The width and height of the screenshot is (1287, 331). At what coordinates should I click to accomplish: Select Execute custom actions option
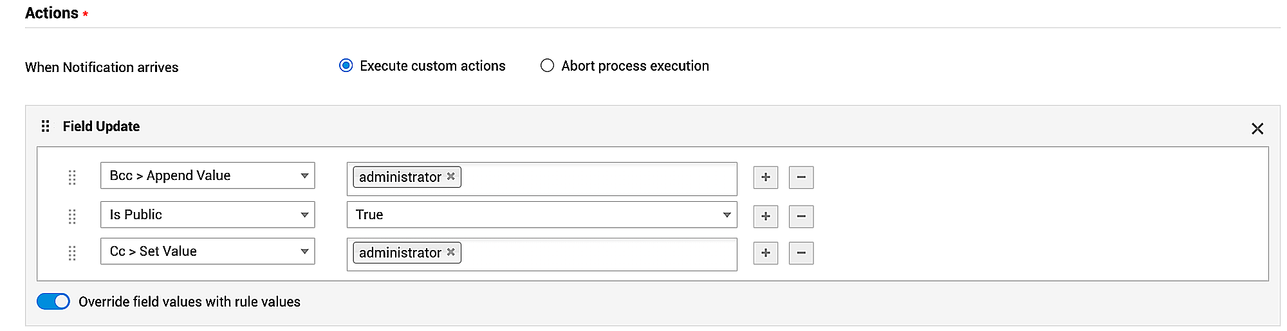tap(346, 66)
